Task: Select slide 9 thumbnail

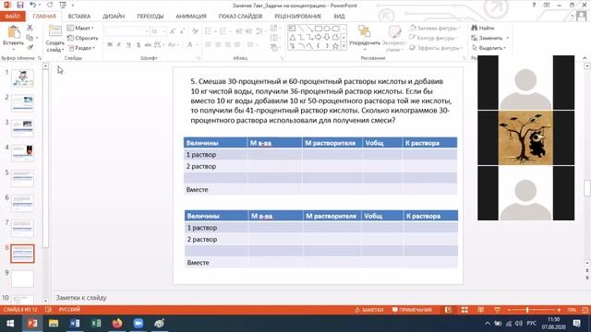Action: [22, 279]
